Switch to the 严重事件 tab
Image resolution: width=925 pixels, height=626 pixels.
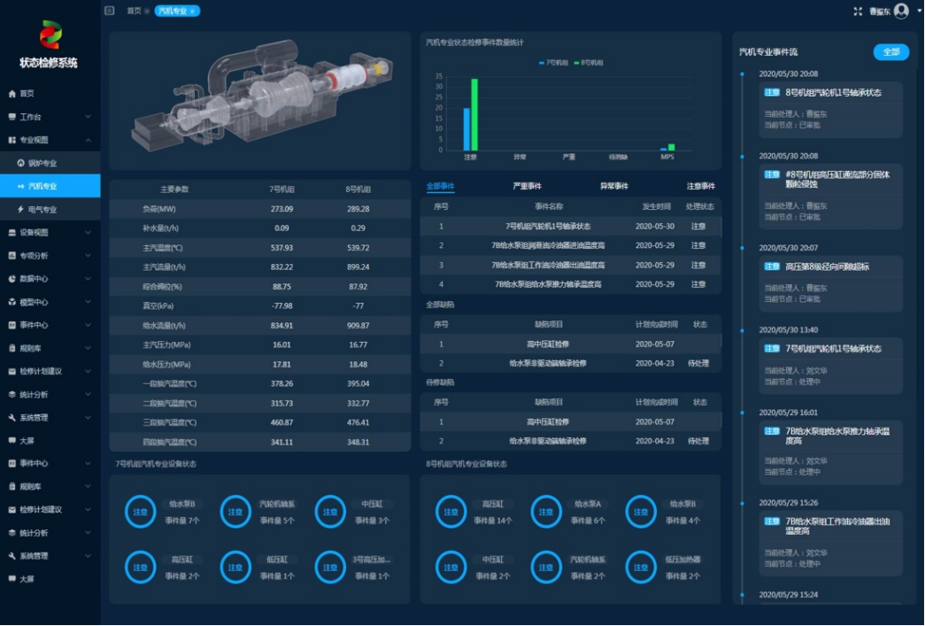tap(527, 186)
